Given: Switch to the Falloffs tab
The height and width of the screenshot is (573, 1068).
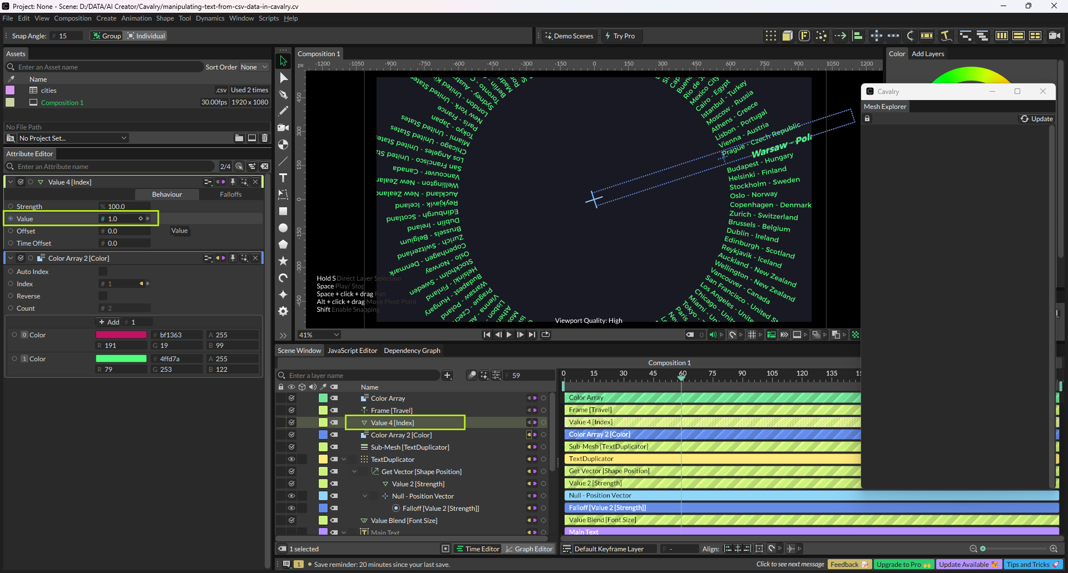Looking at the screenshot, I should 230,195.
